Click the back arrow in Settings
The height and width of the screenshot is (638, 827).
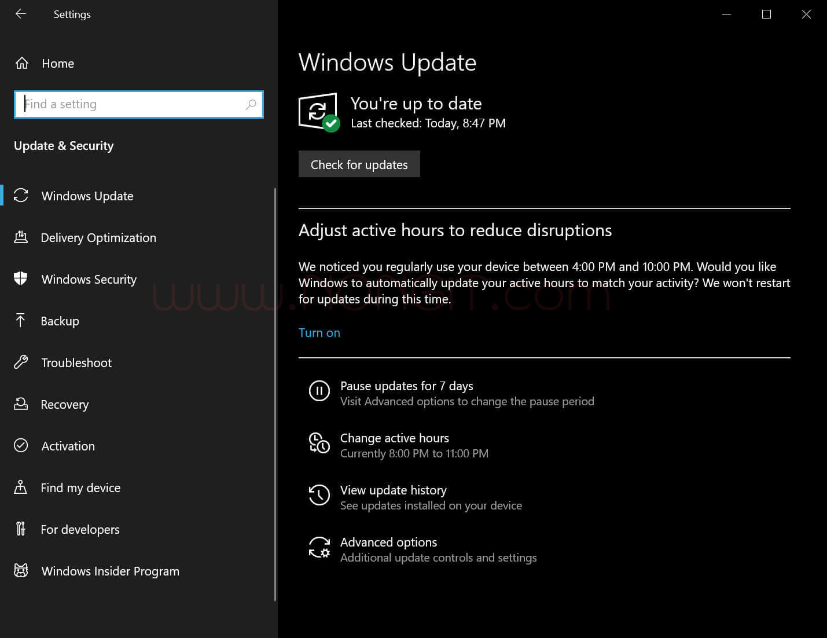pyautogui.click(x=21, y=14)
